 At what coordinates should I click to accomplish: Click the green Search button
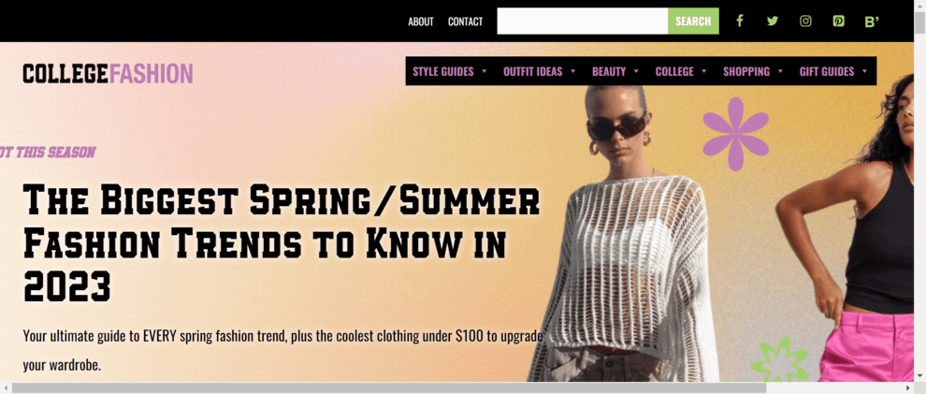[x=693, y=22]
